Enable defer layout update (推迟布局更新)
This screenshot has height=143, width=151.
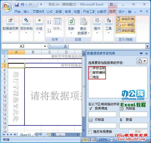90,132
